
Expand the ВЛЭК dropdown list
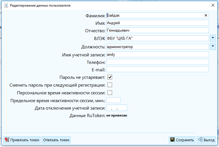click(213, 38)
